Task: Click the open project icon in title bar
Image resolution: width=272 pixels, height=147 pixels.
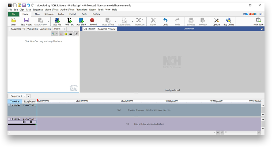Action: (20, 5)
